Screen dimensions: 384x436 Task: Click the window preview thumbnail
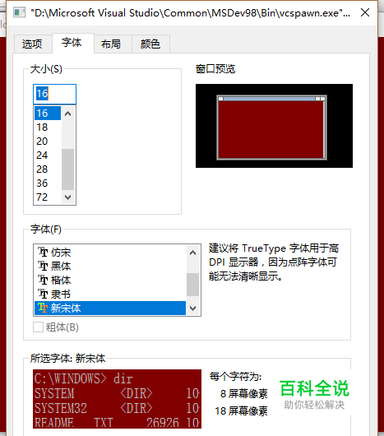coord(274,126)
